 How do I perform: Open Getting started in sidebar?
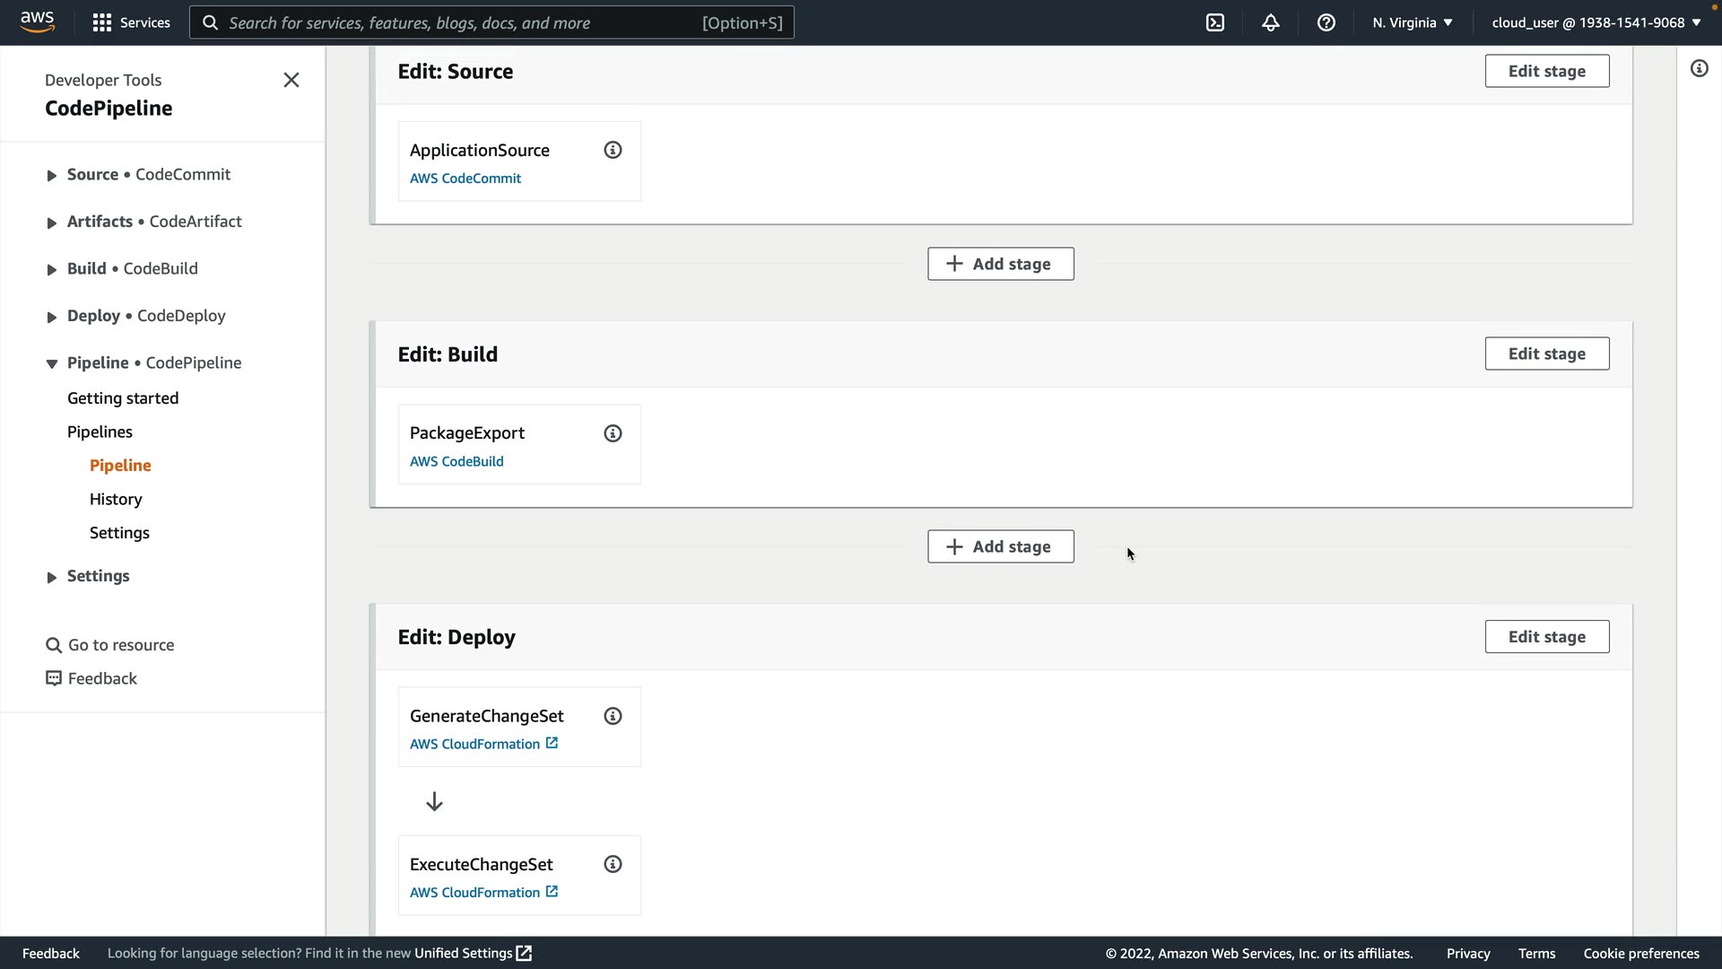[x=123, y=398]
